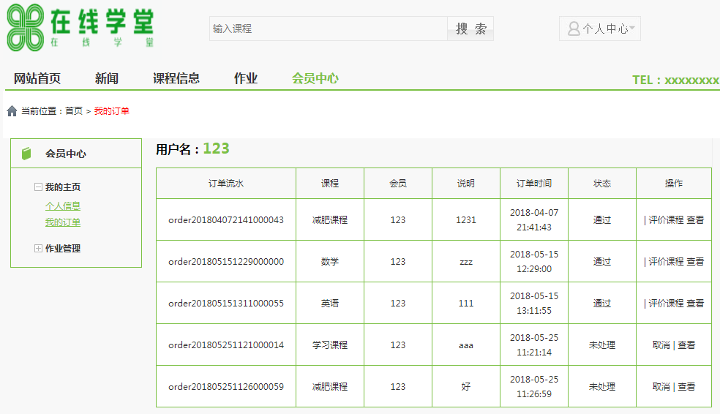
Task: Click 评价课程 for order201804072141000043
Action: point(666,220)
